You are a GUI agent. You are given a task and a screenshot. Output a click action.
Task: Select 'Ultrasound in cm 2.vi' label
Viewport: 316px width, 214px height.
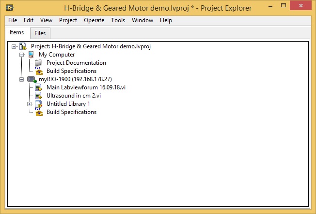tap(74, 96)
